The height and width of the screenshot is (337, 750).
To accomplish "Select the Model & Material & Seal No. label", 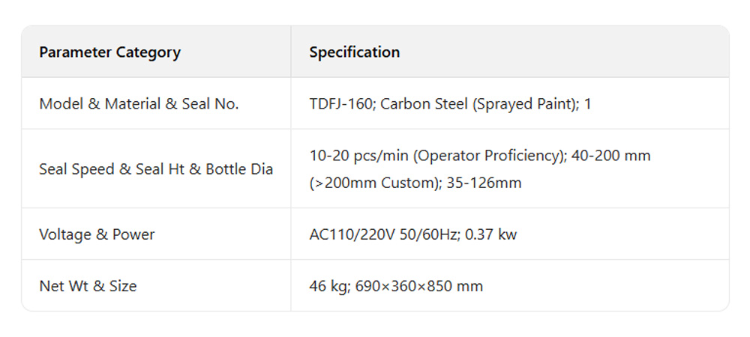I will pyautogui.click(x=139, y=104).
